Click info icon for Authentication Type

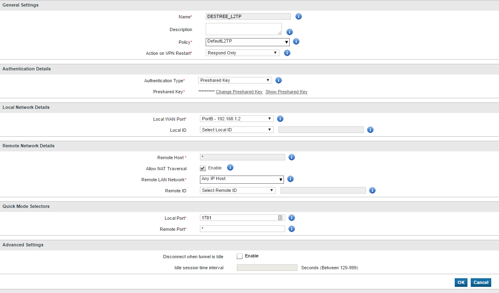[279, 80]
